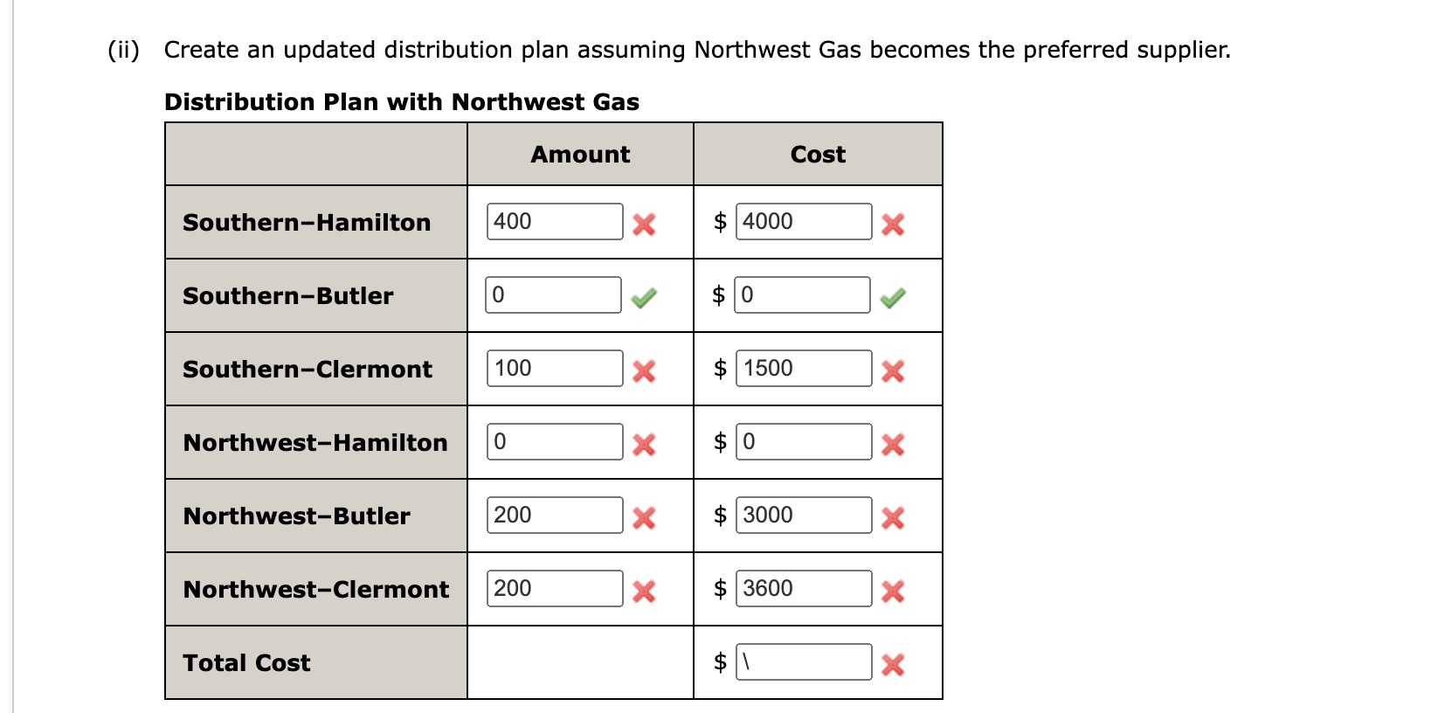This screenshot has width=1431, height=713.
Task: Click the red X next to Southern-Hamilton cost
Action: [892, 225]
